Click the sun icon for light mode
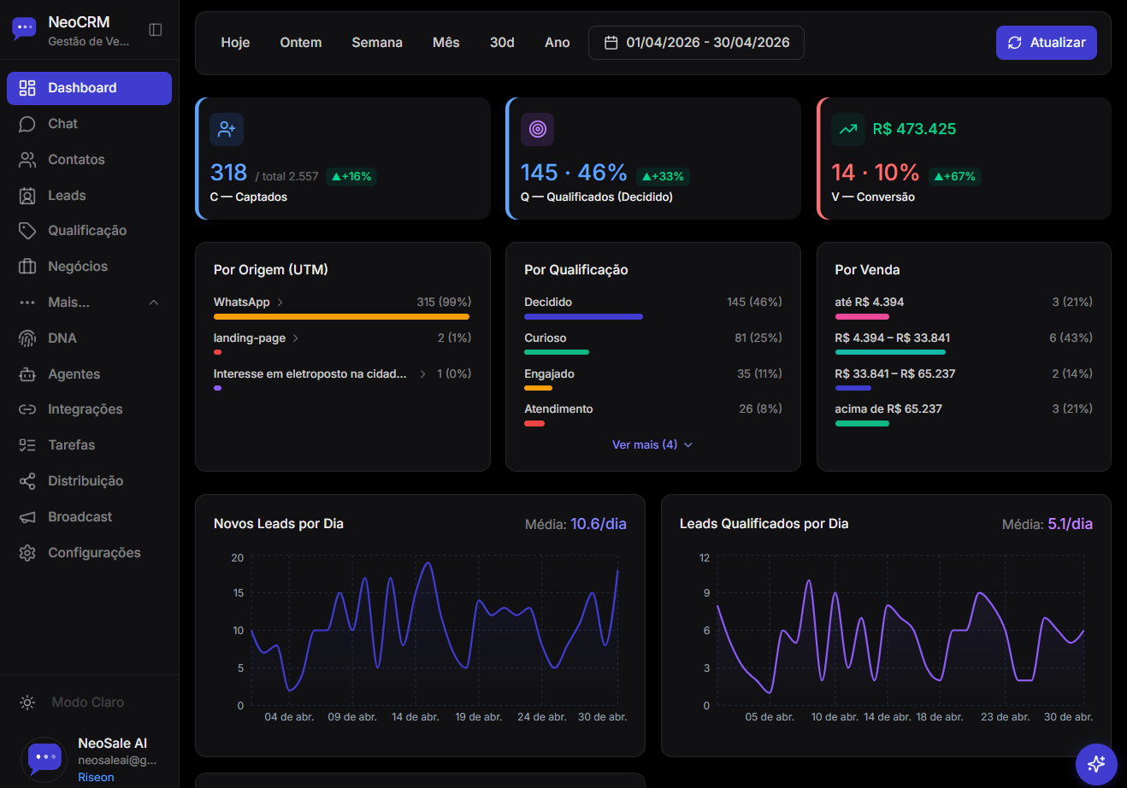This screenshot has height=788, width=1127. tap(27, 703)
